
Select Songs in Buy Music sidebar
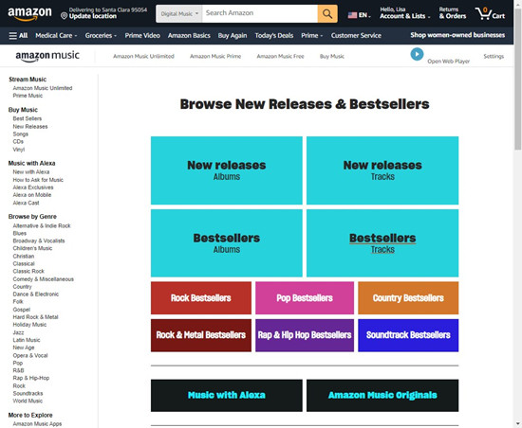pyautogui.click(x=20, y=134)
